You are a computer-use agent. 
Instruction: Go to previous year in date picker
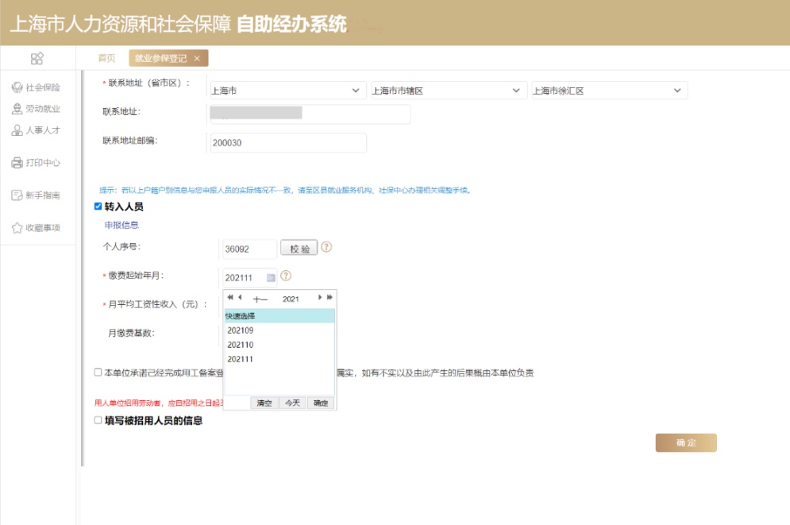pyautogui.click(x=230, y=298)
